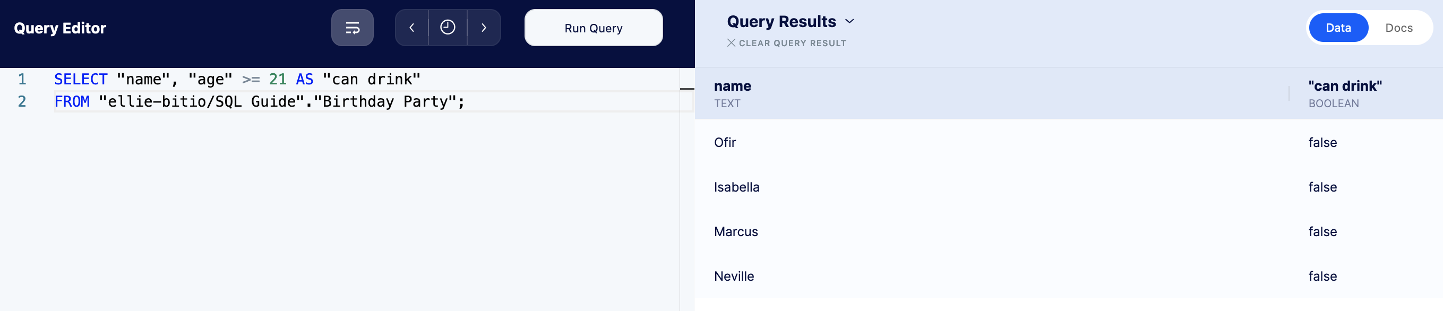Select the Isabella result row
The width and height of the screenshot is (1443, 311).
coord(1069,187)
